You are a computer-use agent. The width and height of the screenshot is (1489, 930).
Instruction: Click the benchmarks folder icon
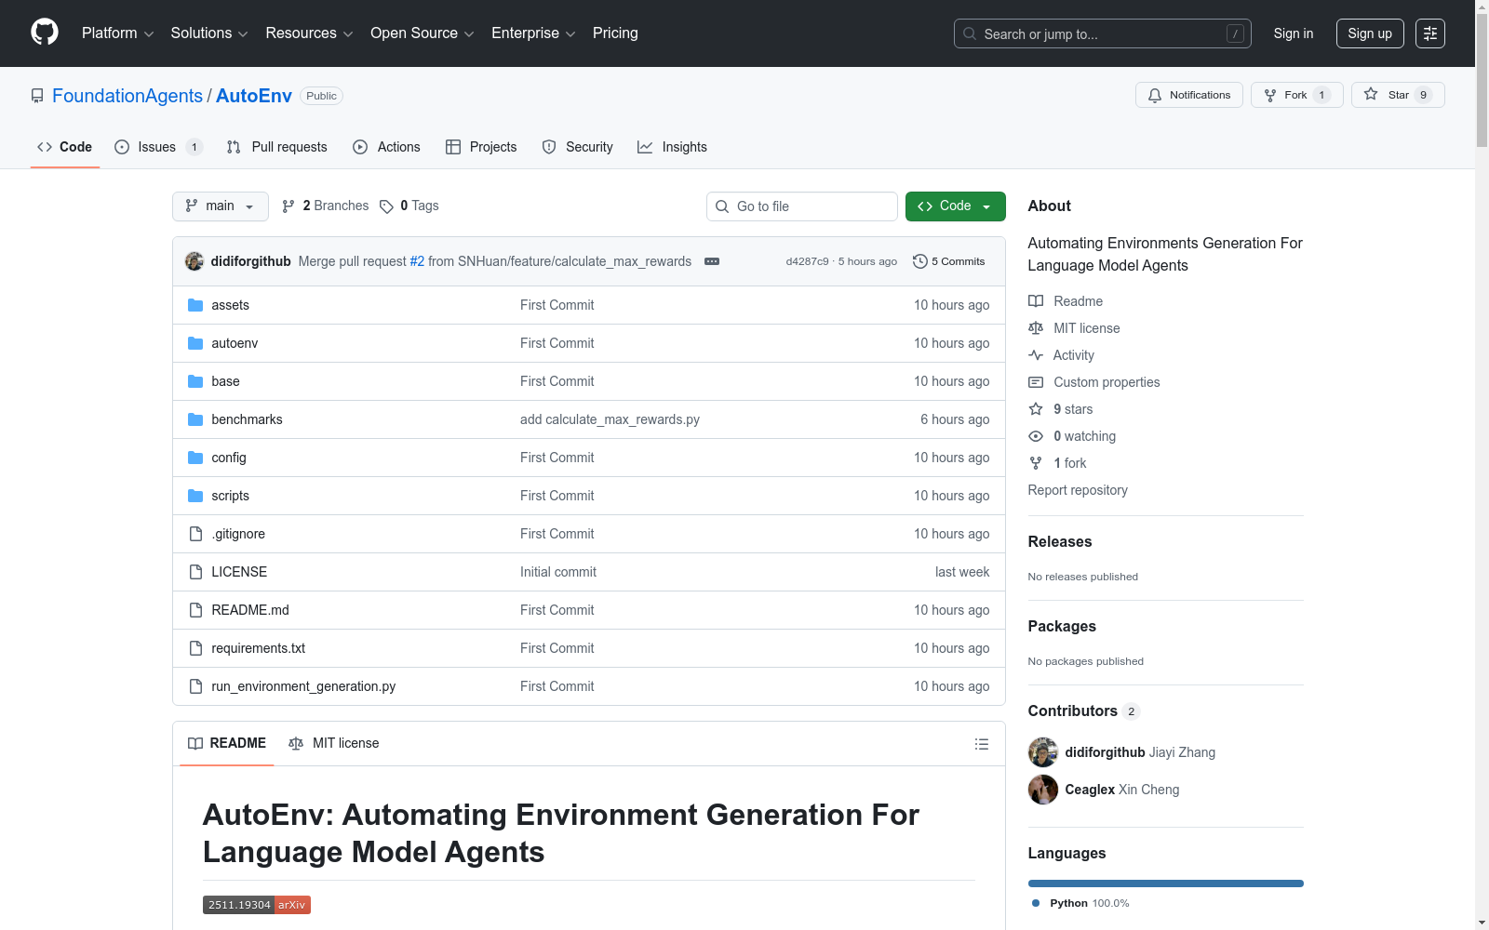tap(195, 419)
